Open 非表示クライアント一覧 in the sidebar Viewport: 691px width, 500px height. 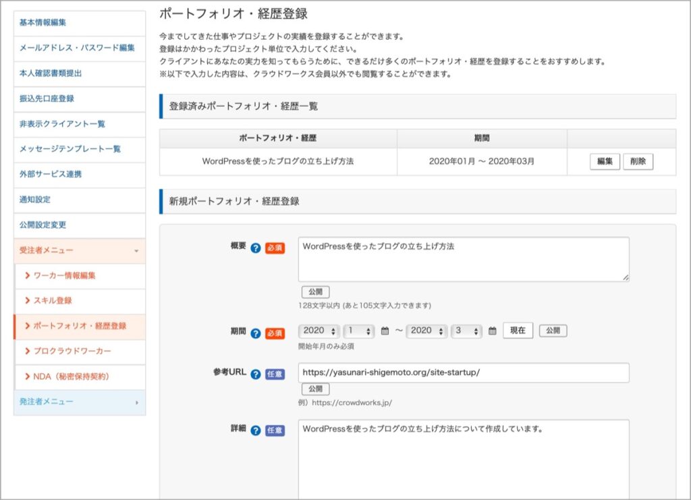tap(80, 124)
